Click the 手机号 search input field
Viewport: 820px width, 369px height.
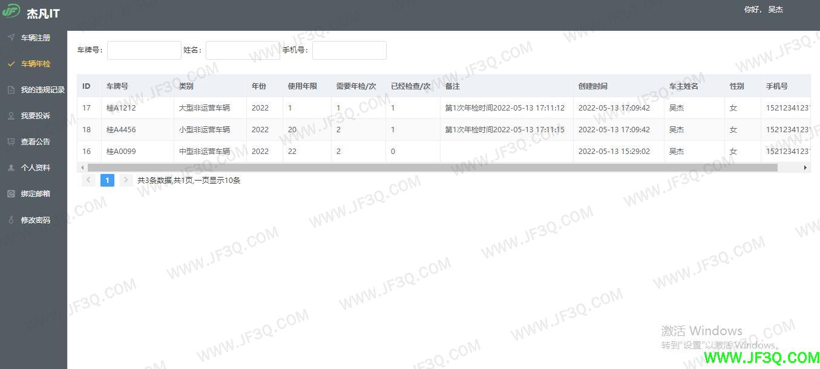coord(349,50)
